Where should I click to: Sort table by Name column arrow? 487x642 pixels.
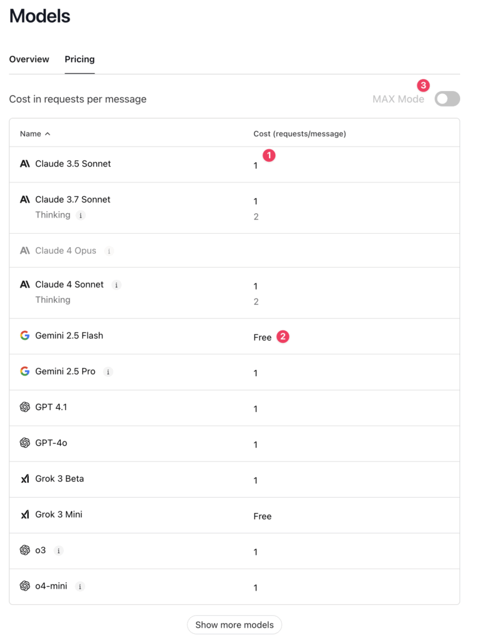click(x=48, y=134)
